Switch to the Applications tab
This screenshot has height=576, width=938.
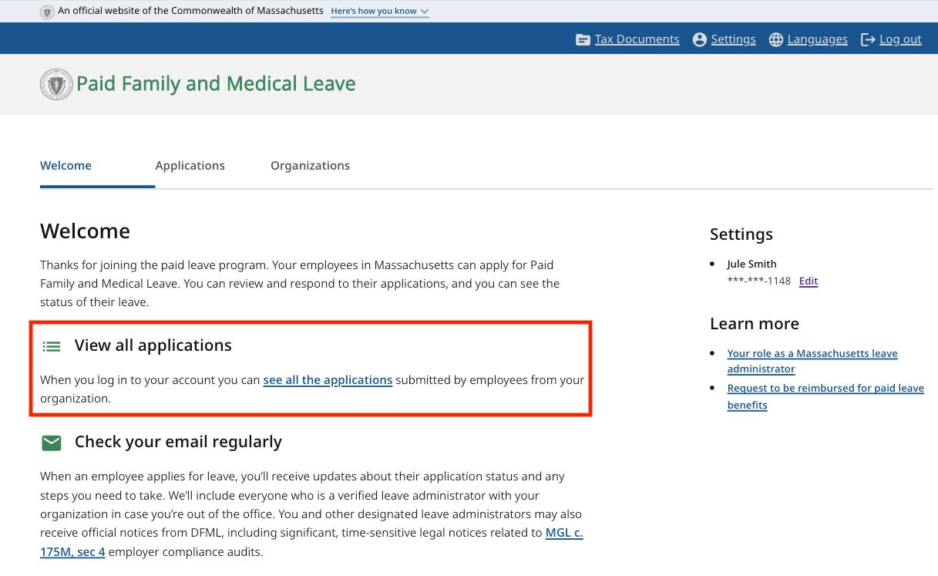pyautogui.click(x=190, y=166)
